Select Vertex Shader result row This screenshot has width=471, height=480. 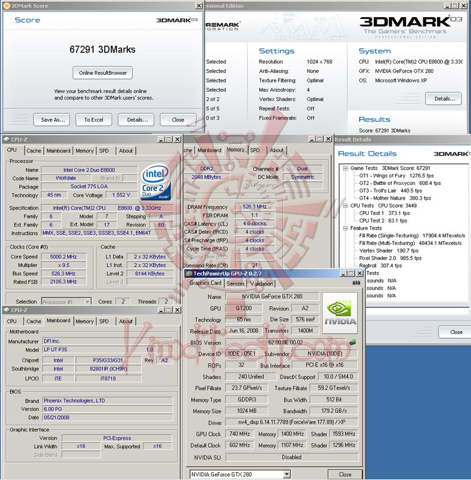coord(389,251)
